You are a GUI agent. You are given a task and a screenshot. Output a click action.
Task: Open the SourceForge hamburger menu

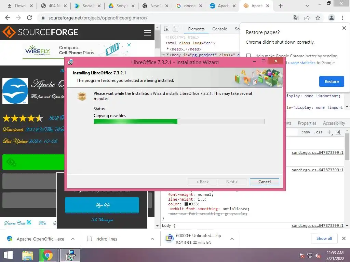coord(147,32)
